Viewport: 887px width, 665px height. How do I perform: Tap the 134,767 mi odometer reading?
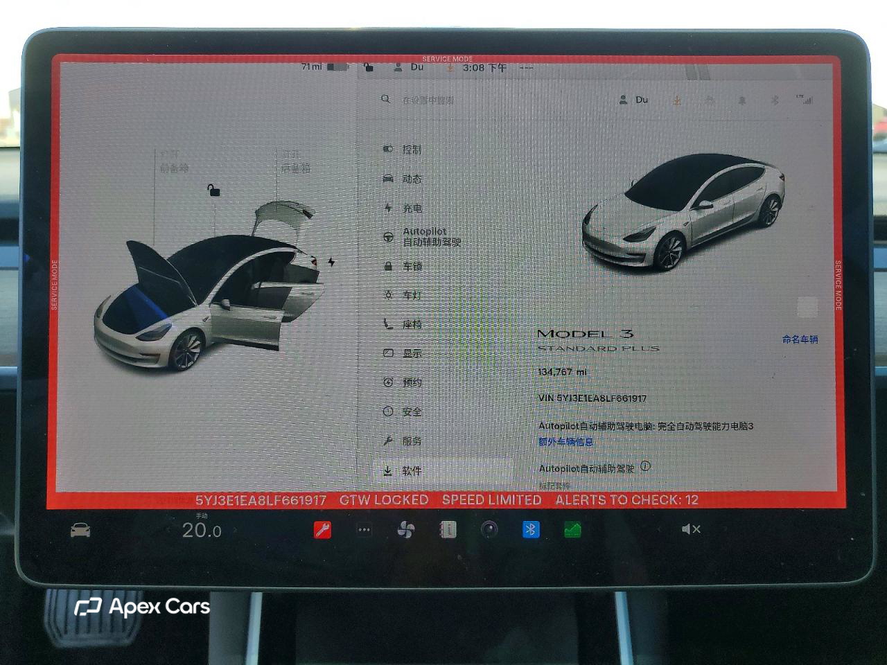[x=562, y=372]
